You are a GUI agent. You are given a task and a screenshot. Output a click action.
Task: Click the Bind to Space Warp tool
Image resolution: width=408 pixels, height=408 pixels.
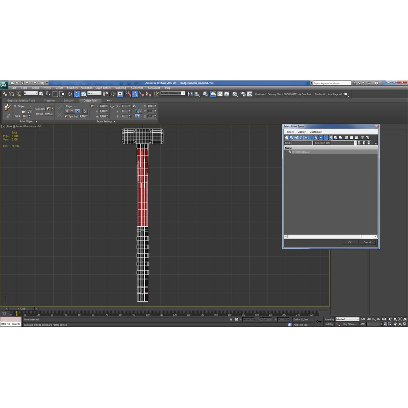click(19, 94)
